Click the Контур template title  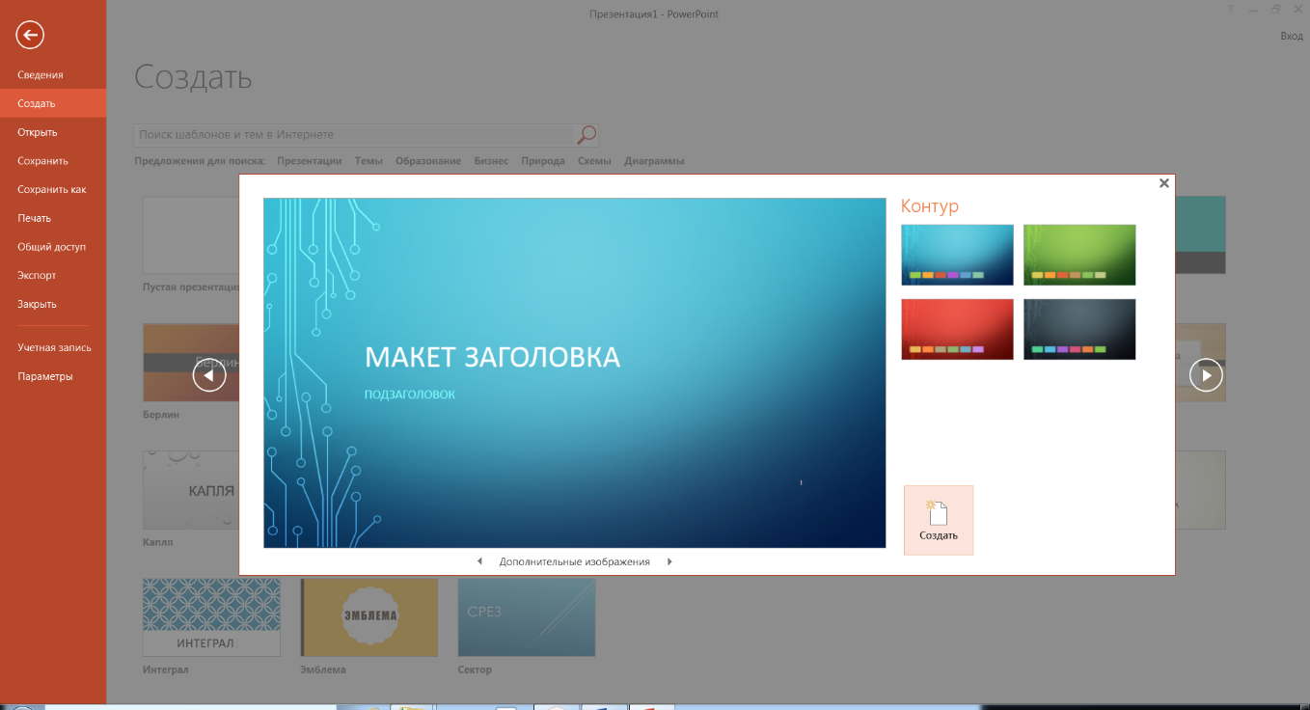click(x=930, y=206)
